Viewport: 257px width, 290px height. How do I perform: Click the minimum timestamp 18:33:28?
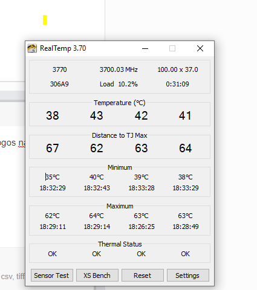click(142, 188)
